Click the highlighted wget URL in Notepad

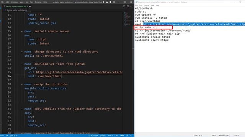pyautogui.click(x=194, y=24)
